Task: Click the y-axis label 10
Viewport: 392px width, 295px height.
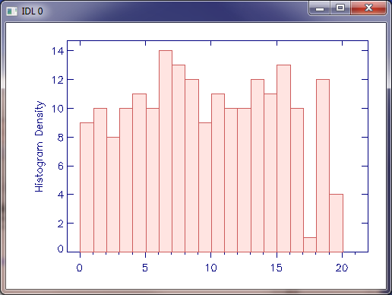Action: point(58,109)
